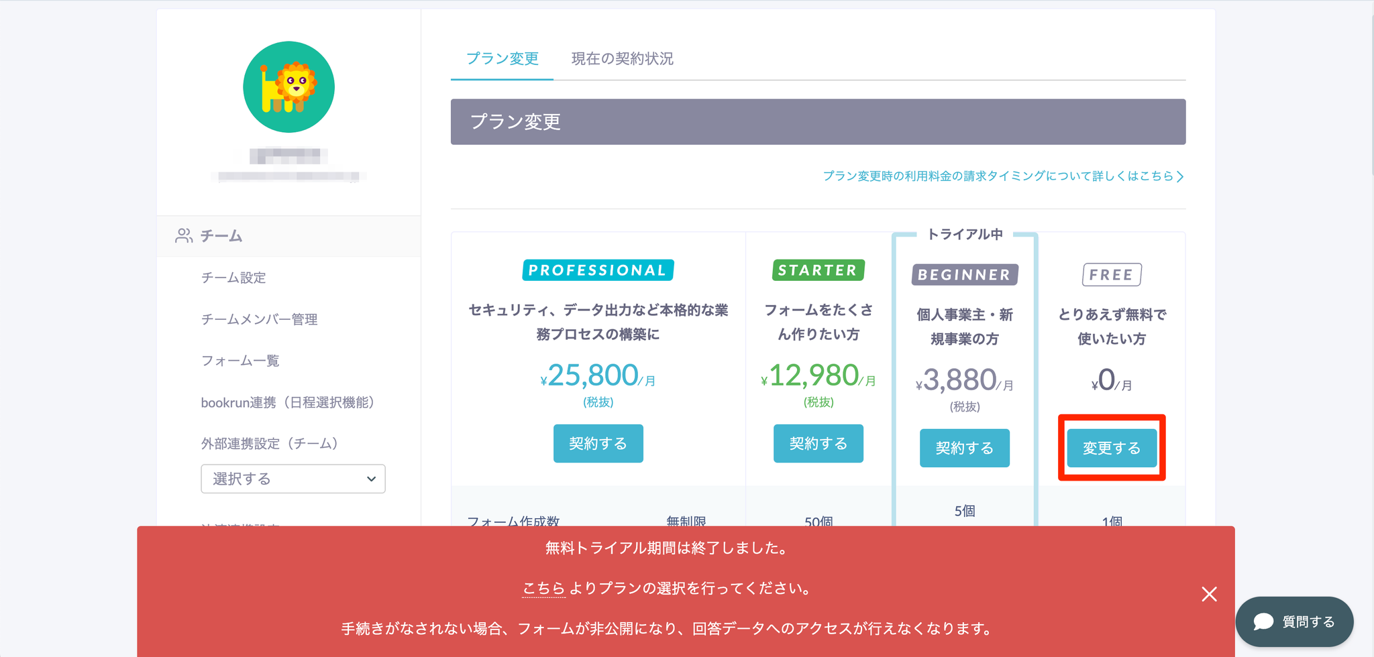Click 変更する for the Free plan
This screenshot has height=657, width=1374.
tap(1111, 448)
